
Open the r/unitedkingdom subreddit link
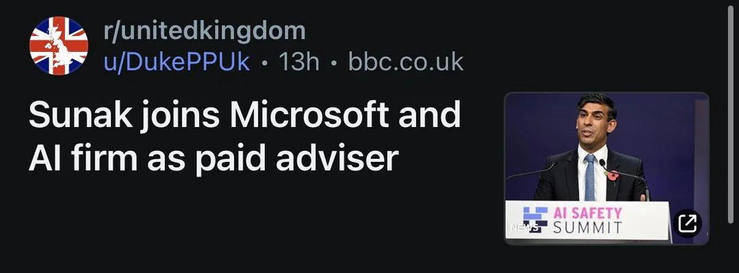tap(205, 31)
